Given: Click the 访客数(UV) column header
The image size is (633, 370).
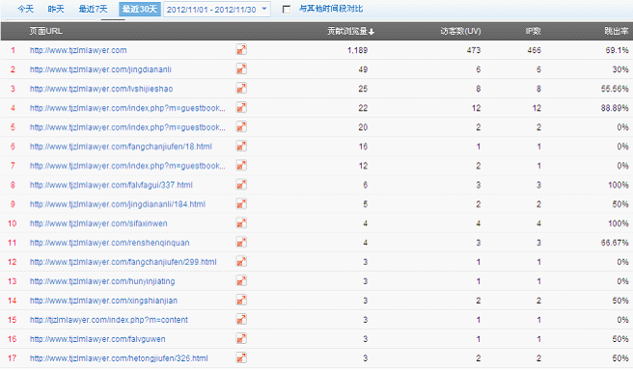Looking at the screenshot, I should [x=460, y=31].
